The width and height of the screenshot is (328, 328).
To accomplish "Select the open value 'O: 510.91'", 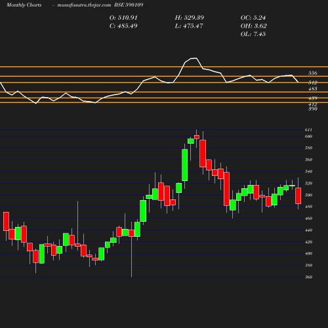I will (123, 18).
